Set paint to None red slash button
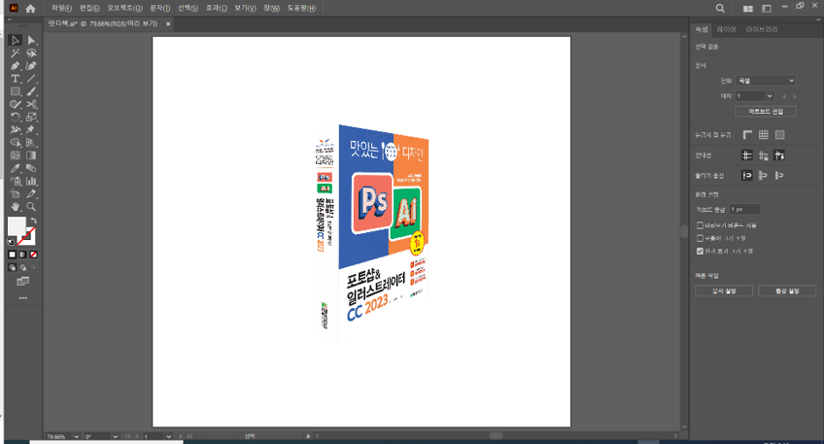The image size is (824, 444). [x=33, y=255]
